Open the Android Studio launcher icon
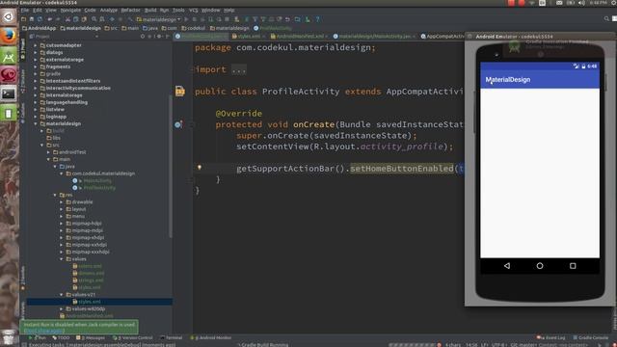This screenshot has height=347, width=617. (9, 56)
